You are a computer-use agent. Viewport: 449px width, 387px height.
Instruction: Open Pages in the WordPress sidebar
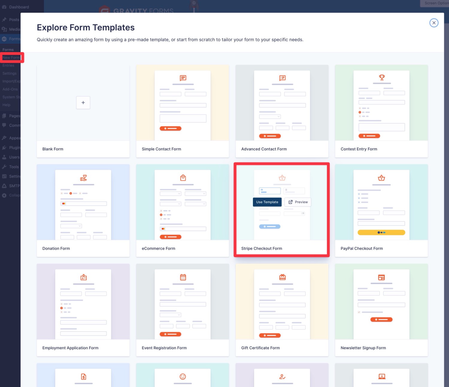(x=10, y=116)
